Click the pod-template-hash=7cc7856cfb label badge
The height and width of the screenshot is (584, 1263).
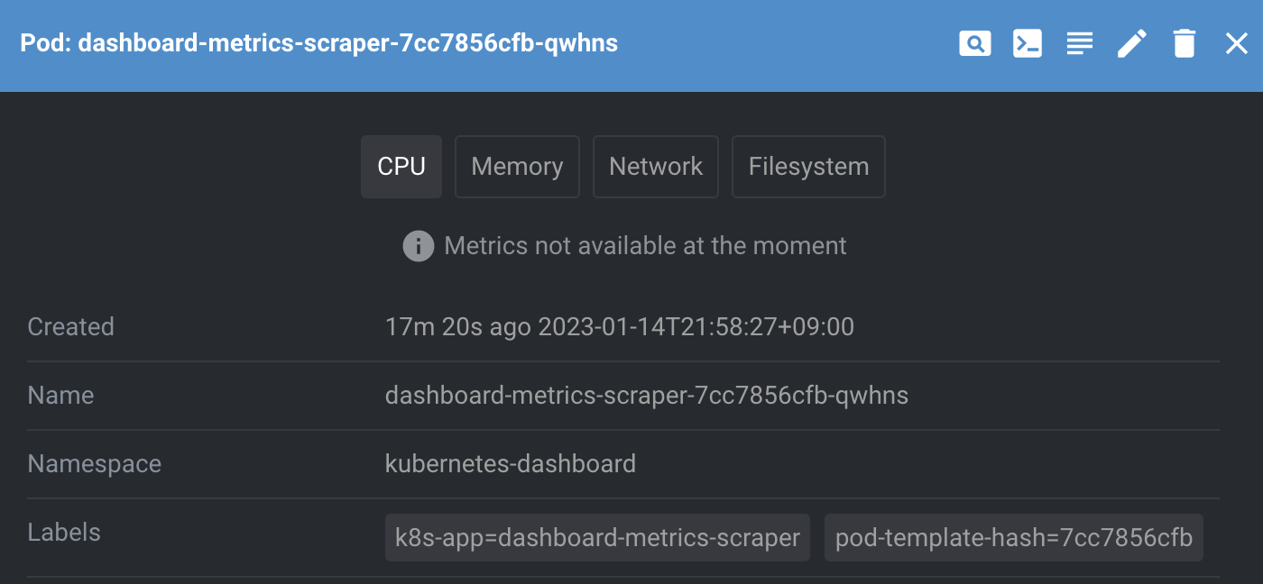(1014, 538)
